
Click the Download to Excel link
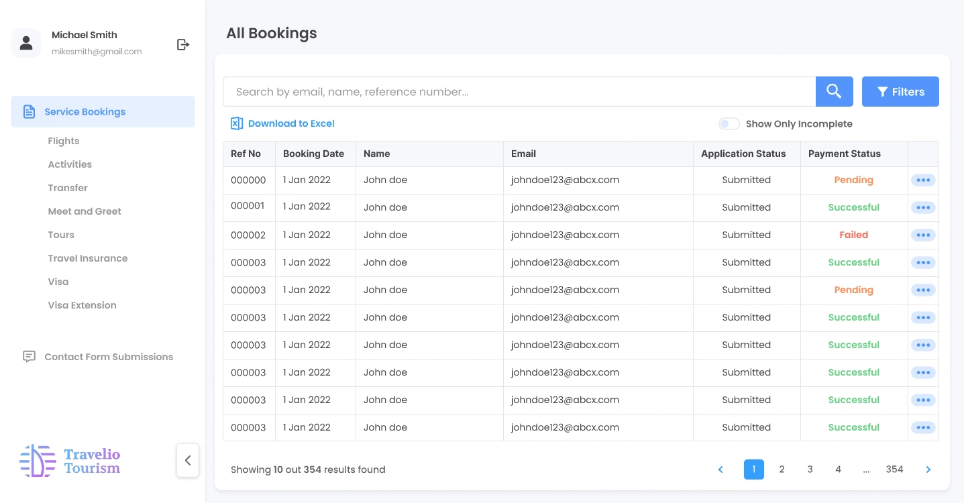click(291, 123)
